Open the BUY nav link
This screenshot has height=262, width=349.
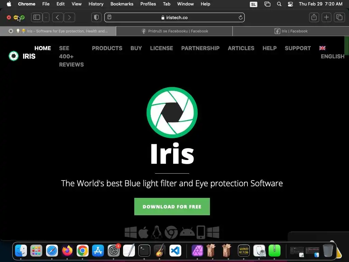(136, 48)
